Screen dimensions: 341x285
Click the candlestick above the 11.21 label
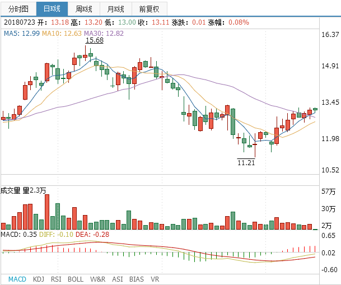255,144
